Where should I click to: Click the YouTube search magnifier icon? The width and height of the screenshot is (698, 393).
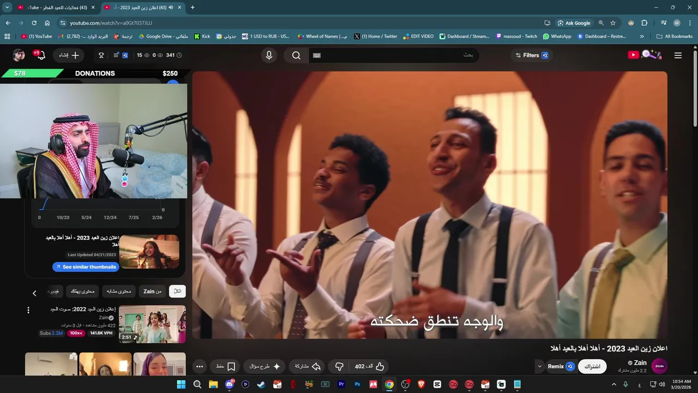click(296, 55)
